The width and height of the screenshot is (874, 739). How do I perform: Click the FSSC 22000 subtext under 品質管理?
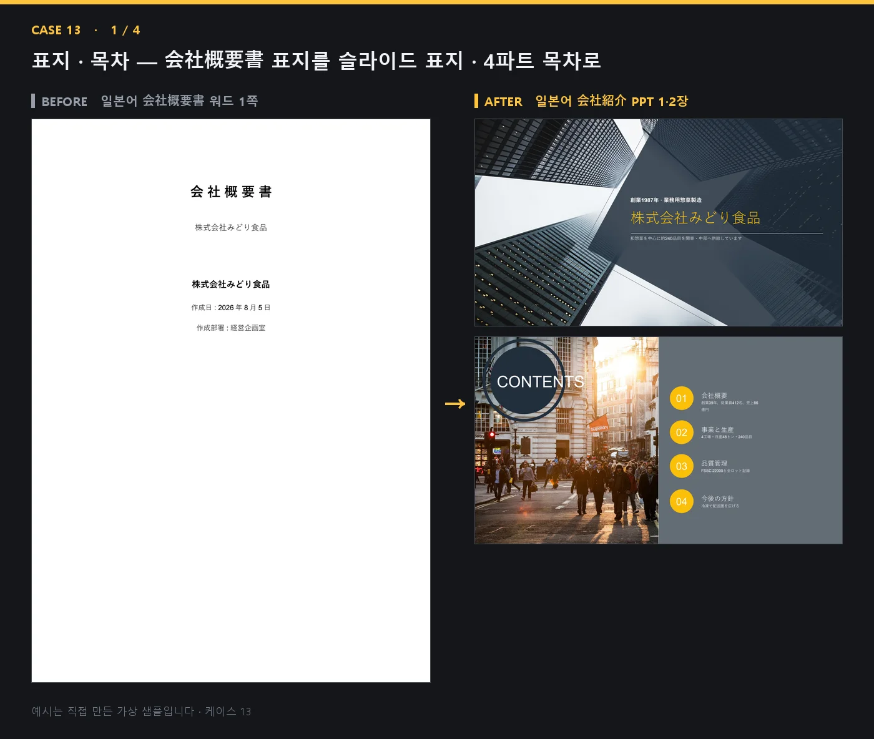pos(725,471)
